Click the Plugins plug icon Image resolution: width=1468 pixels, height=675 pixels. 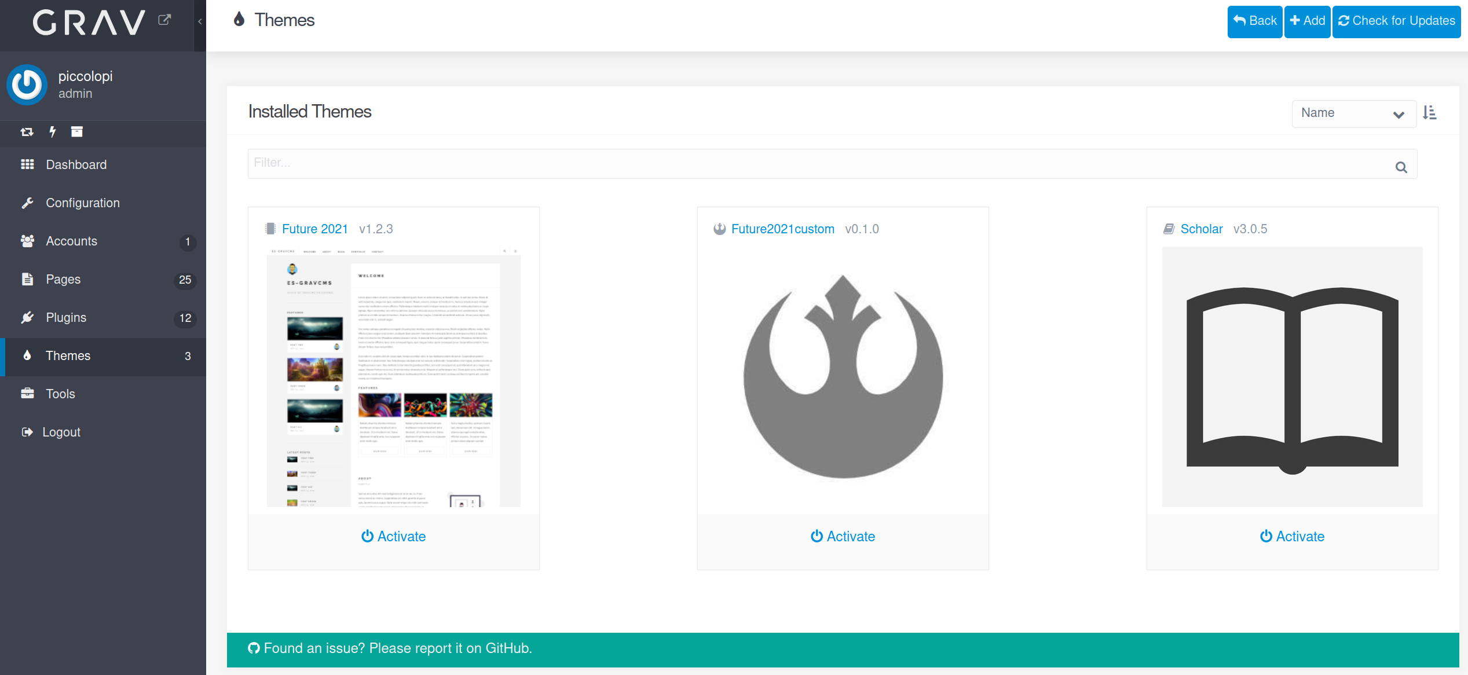[27, 317]
